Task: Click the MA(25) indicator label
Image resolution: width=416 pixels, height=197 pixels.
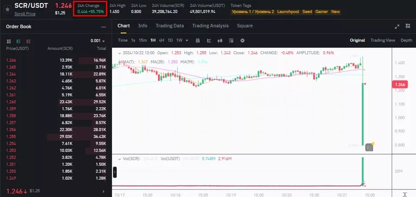Action: pyautogui.click(x=158, y=62)
